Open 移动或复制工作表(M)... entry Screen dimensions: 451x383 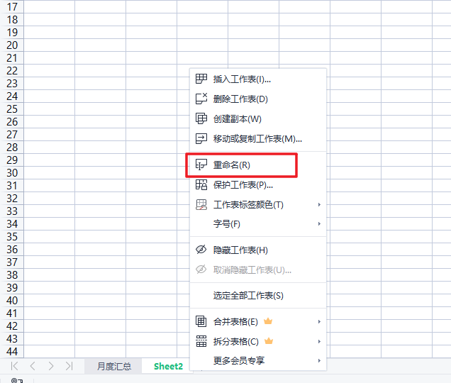click(258, 139)
